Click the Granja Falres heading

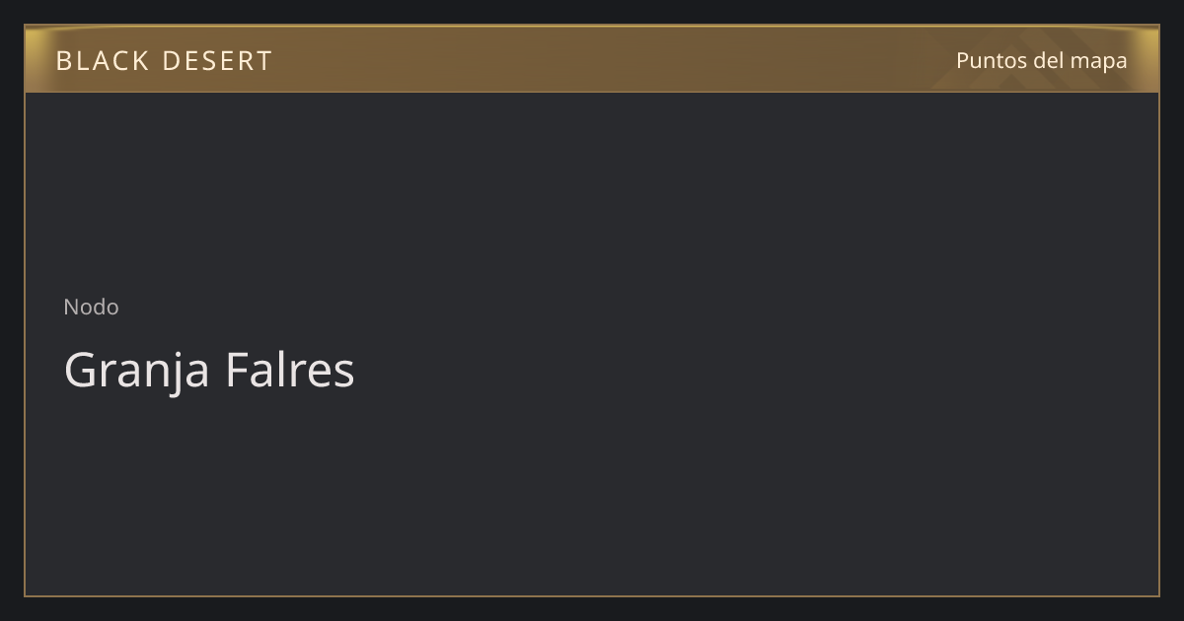coord(209,371)
